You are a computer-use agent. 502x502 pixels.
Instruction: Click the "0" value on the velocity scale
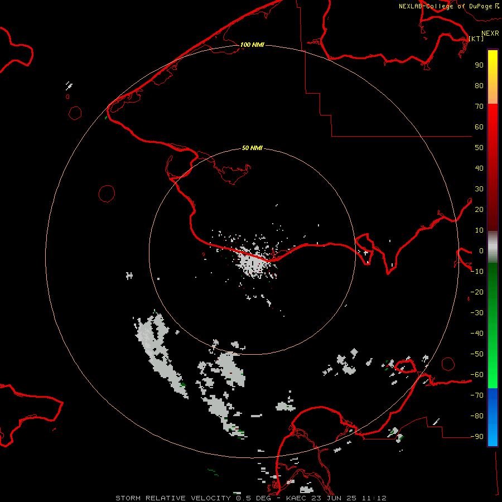(x=481, y=251)
